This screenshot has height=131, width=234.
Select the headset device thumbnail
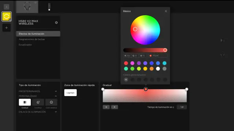(x=27, y=7)
